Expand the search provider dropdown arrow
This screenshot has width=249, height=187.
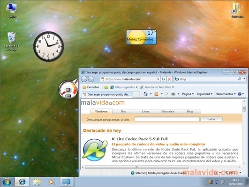(x=244, y=79)
